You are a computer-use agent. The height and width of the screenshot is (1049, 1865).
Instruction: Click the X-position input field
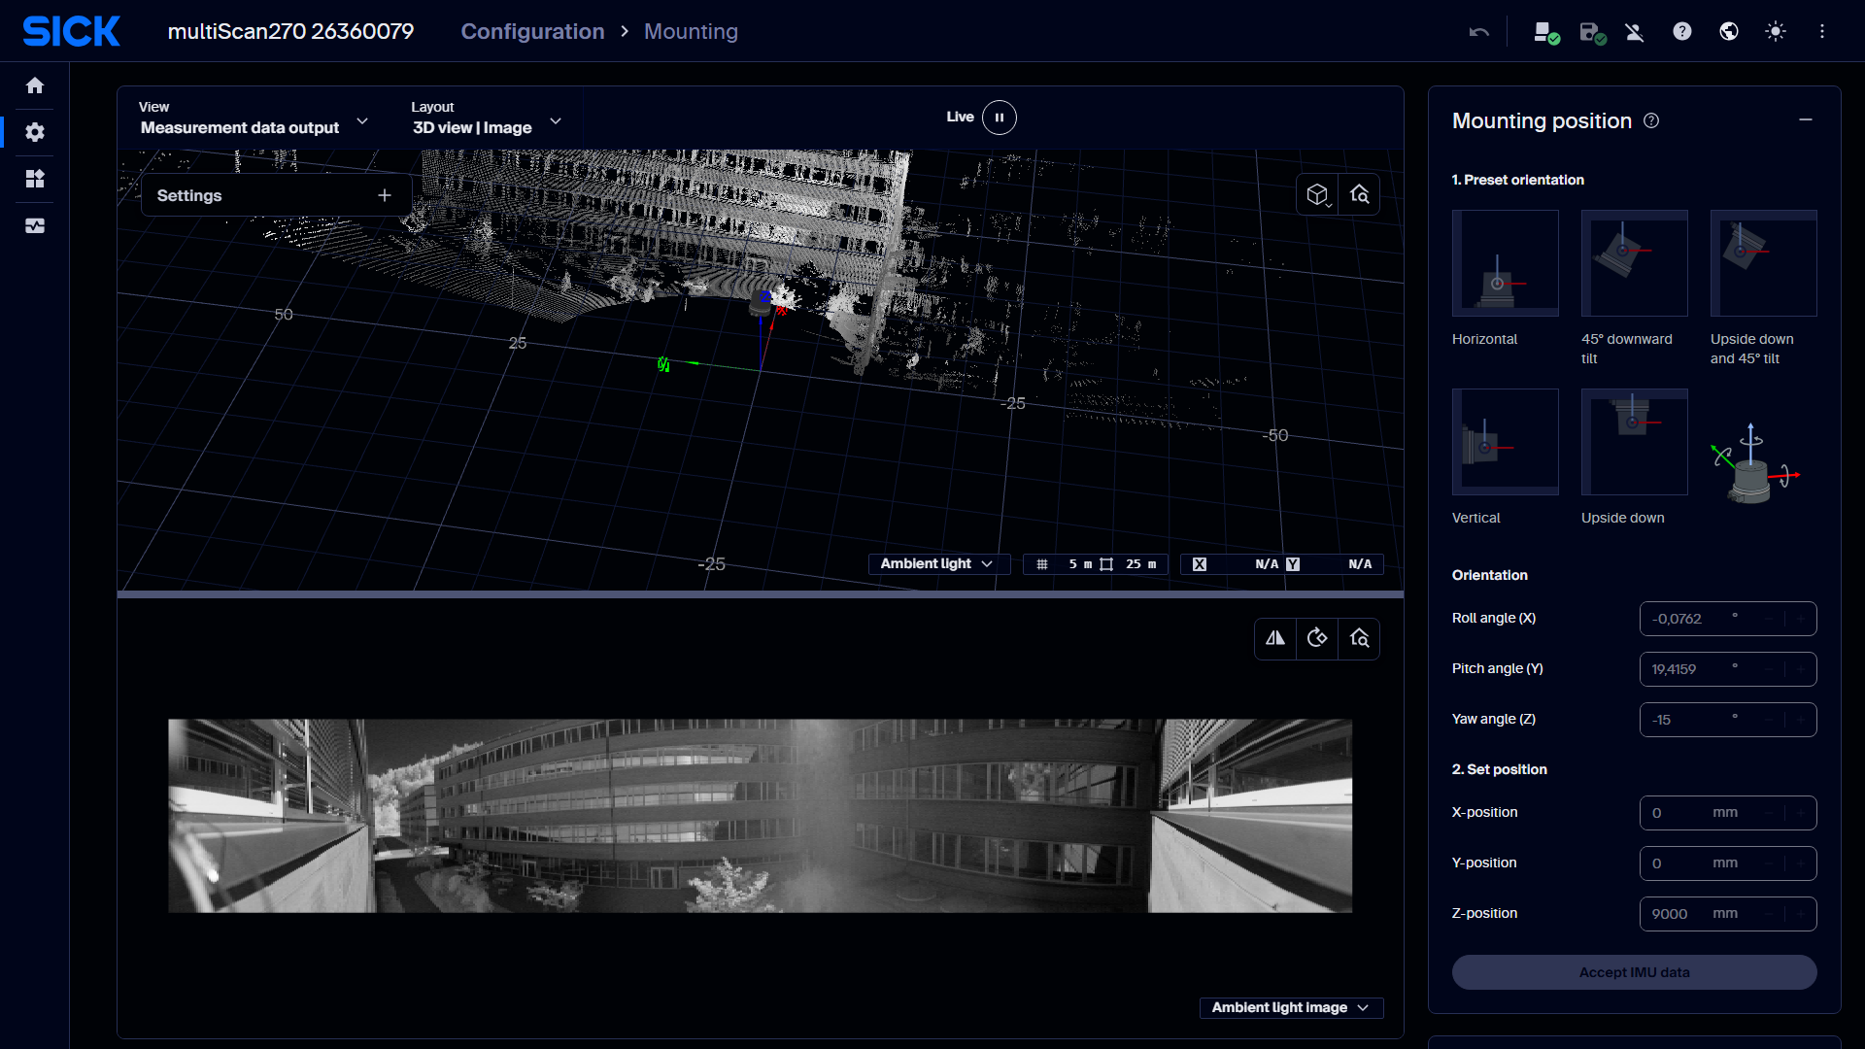[1728, 813]
